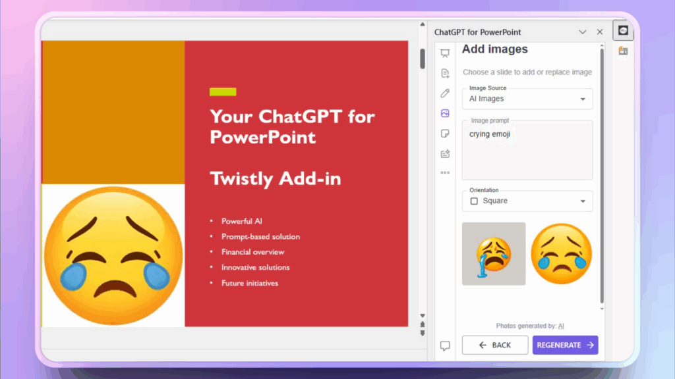Click the add document icon in sidebar
This screenshot has height=379, width=675.
445,73
